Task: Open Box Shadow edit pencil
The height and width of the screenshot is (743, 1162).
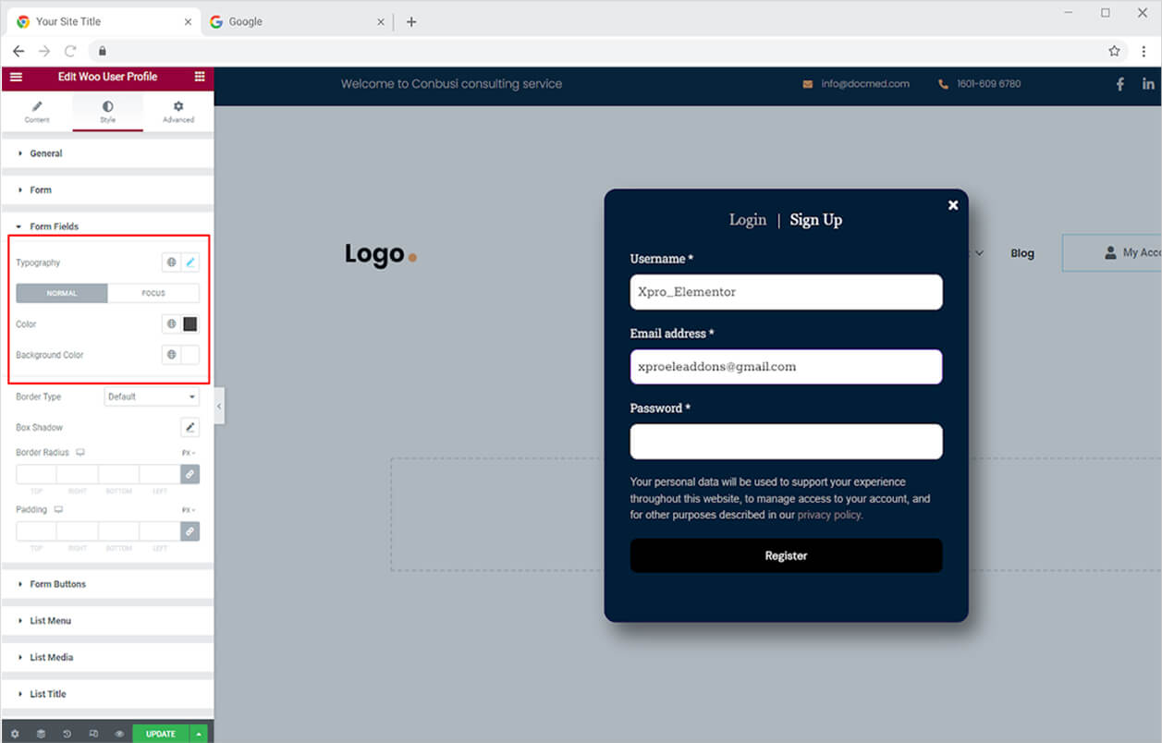Action: [190, 427]
